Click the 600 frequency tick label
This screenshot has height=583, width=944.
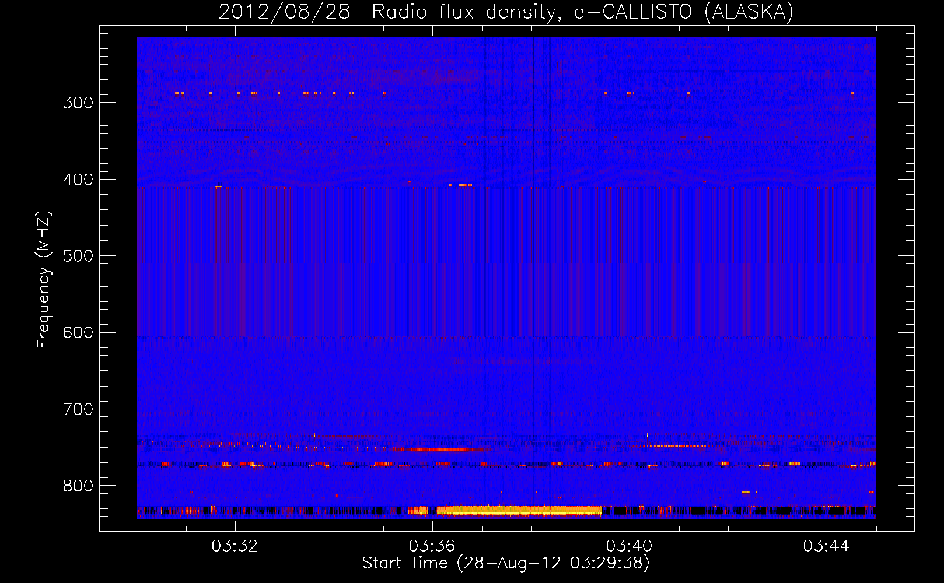tap(78, 333)
